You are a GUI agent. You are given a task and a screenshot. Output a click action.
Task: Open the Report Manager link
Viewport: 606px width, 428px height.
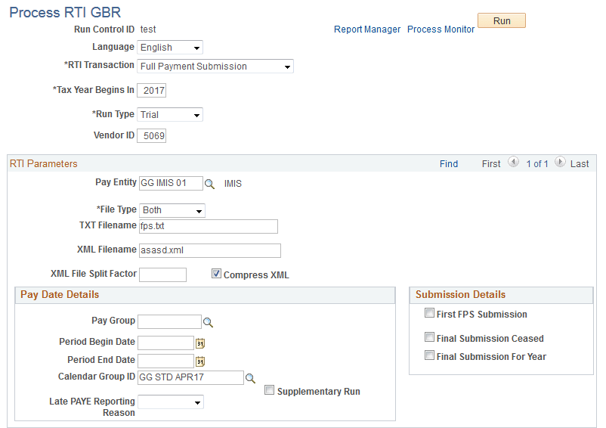(367, 29)
